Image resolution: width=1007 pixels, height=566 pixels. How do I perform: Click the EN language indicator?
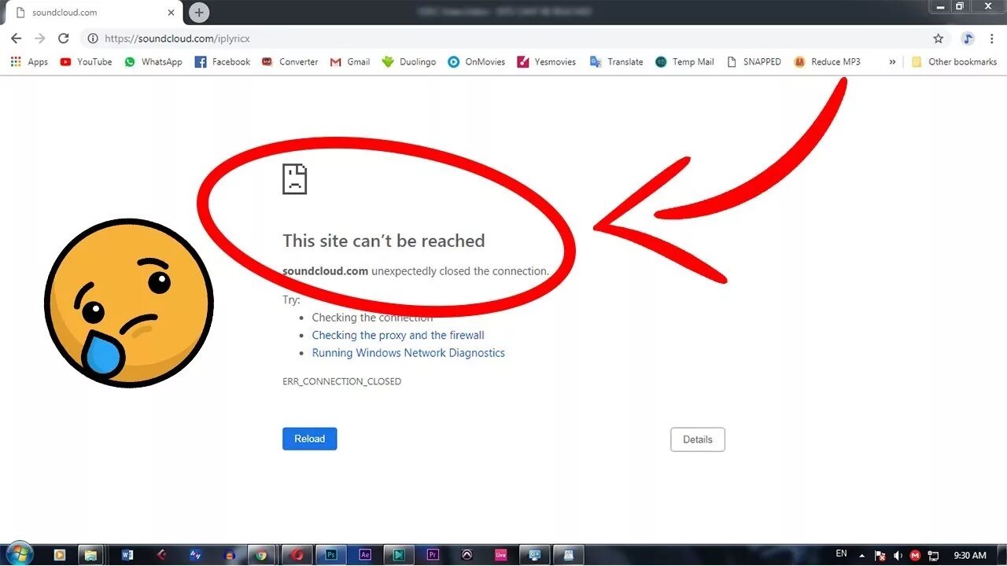[x=841, y=554]
